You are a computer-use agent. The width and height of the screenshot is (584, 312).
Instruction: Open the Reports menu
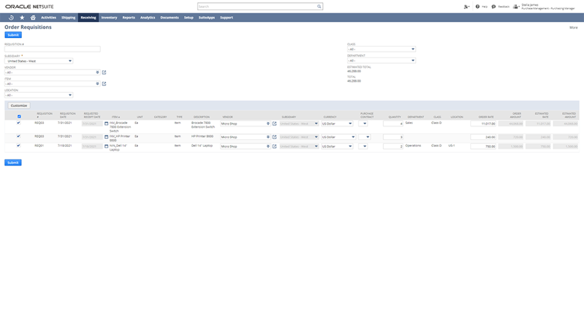(128, 17)
